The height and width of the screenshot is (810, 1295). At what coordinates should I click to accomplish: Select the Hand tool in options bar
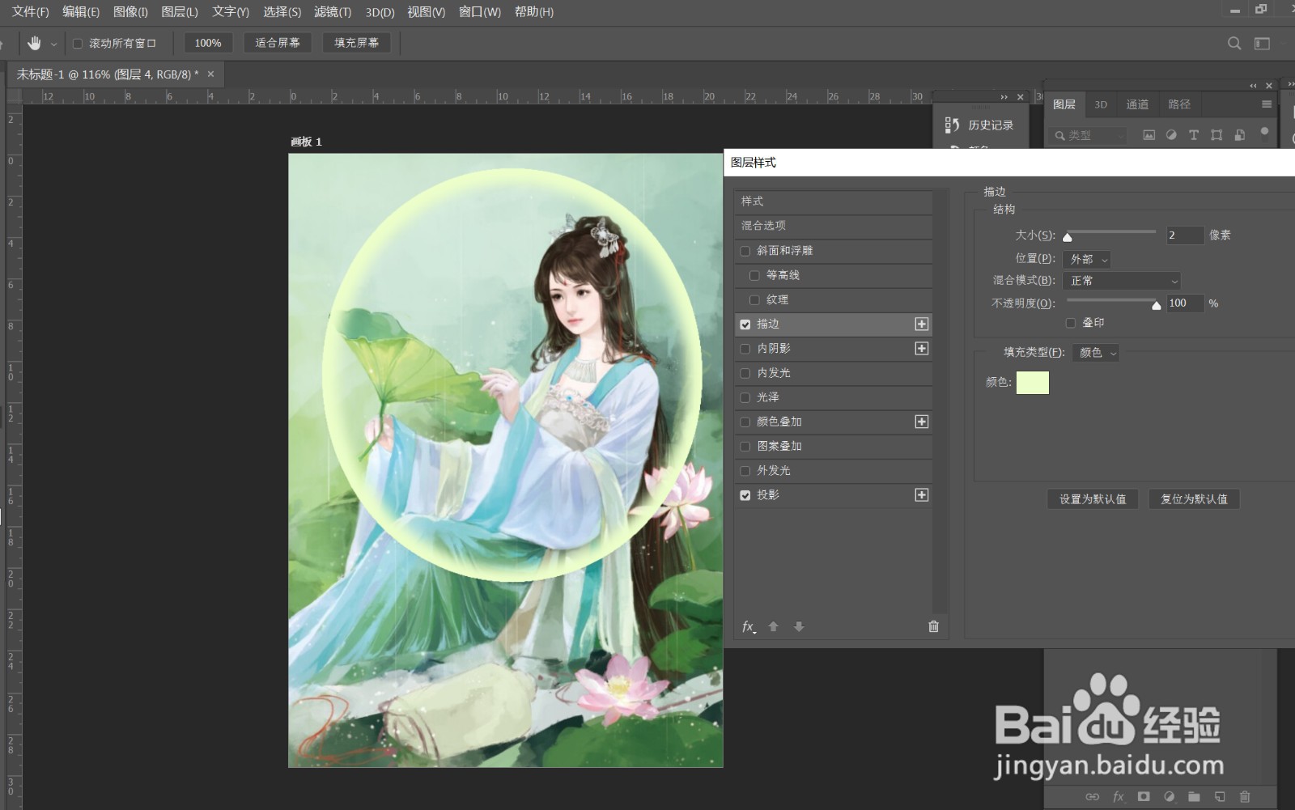(34, 43)
